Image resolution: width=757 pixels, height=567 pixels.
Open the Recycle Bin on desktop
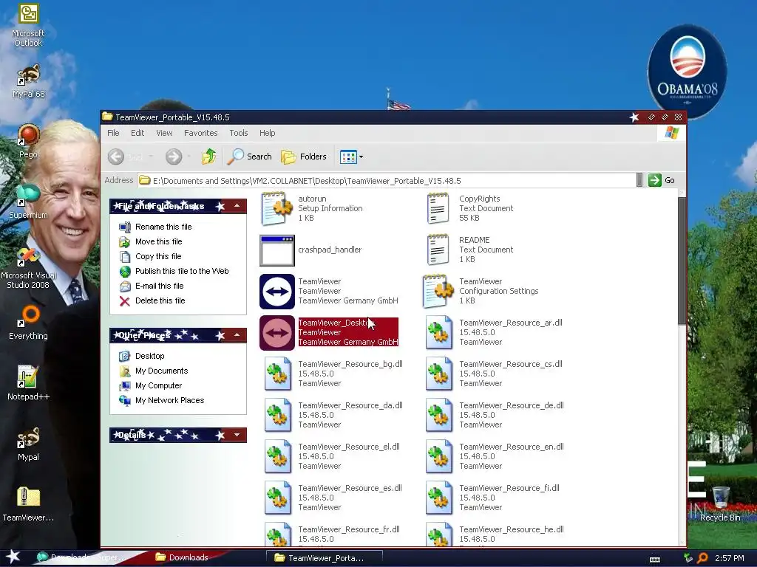(720, 504)
